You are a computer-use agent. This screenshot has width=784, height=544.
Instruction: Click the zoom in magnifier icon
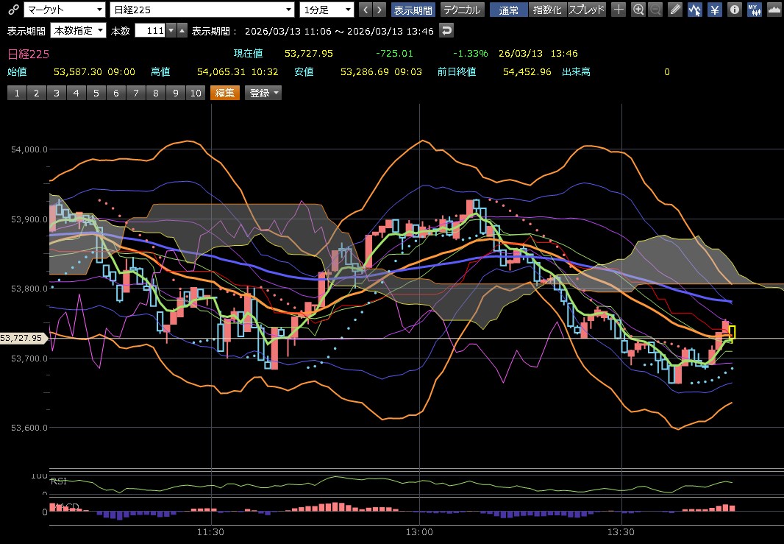pyautogui.click(x=638, y=10)
